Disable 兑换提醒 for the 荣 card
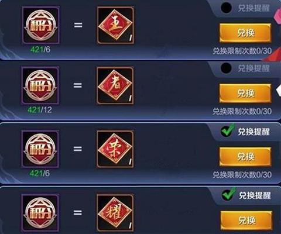 [x=228, y=130]
